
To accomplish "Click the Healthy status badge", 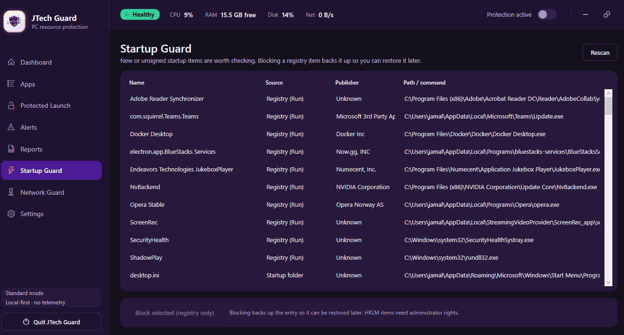I will pos(140,14).
